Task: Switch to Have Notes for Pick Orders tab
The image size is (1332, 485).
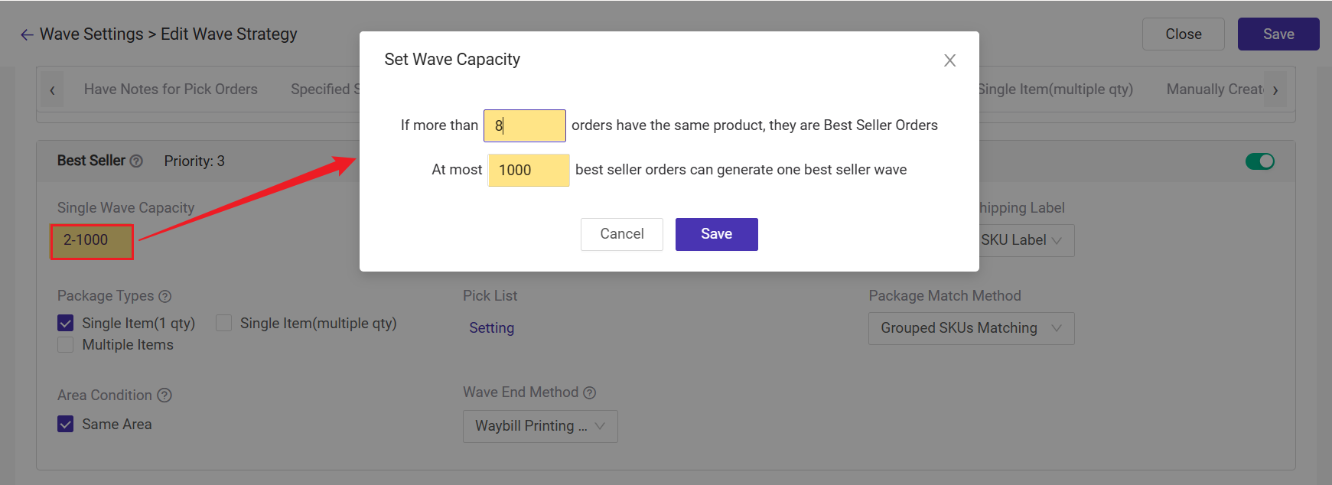Action: pos(171,90)
